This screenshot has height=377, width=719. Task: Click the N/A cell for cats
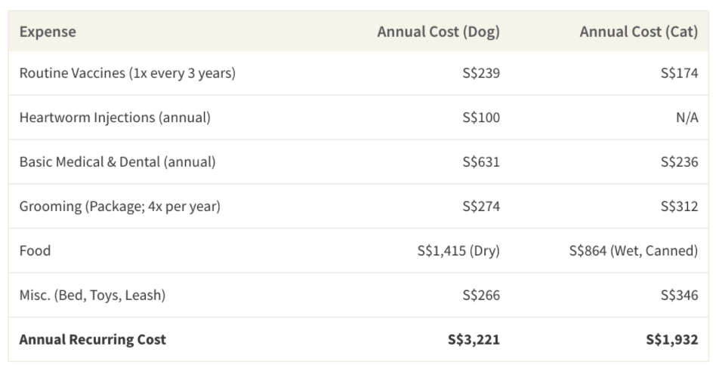(687, 118)
